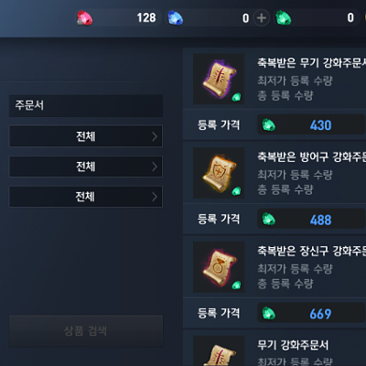Click the green gem icon in top bar
The image size is (366, 366).
pos(283,17)
